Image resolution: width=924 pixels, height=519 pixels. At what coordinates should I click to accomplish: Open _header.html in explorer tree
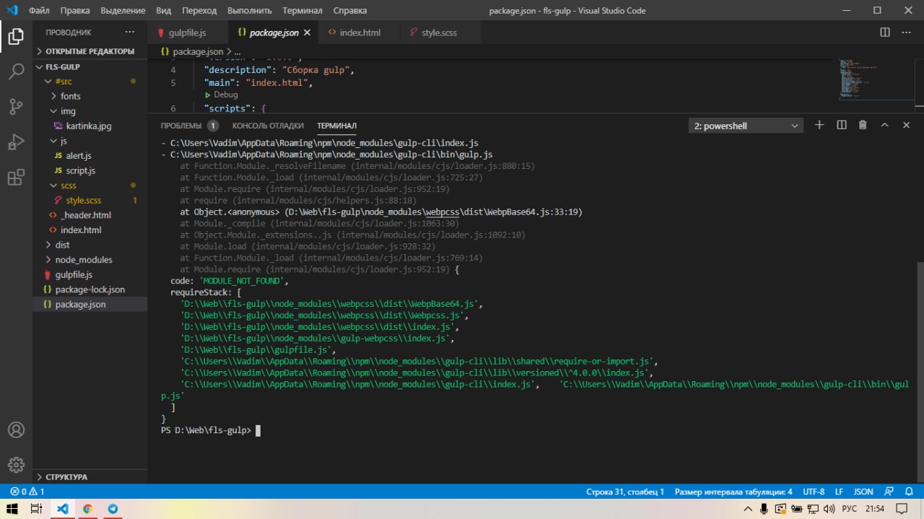point(90,215)
